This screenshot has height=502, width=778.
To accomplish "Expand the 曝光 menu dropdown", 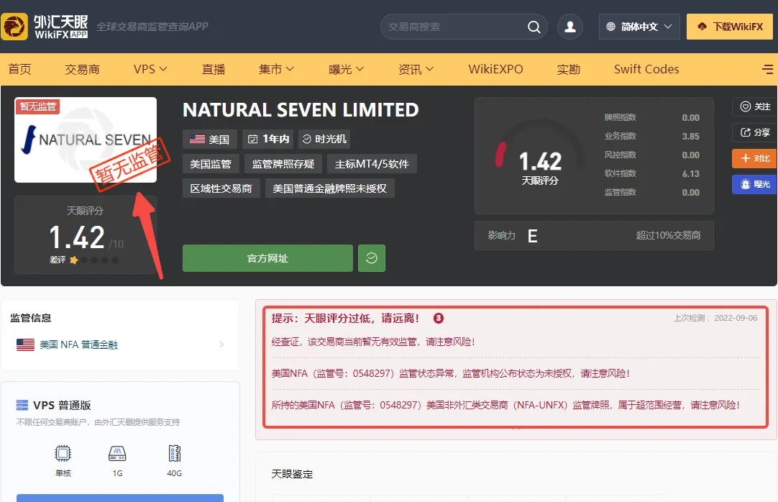I will [x=347, y=69].
